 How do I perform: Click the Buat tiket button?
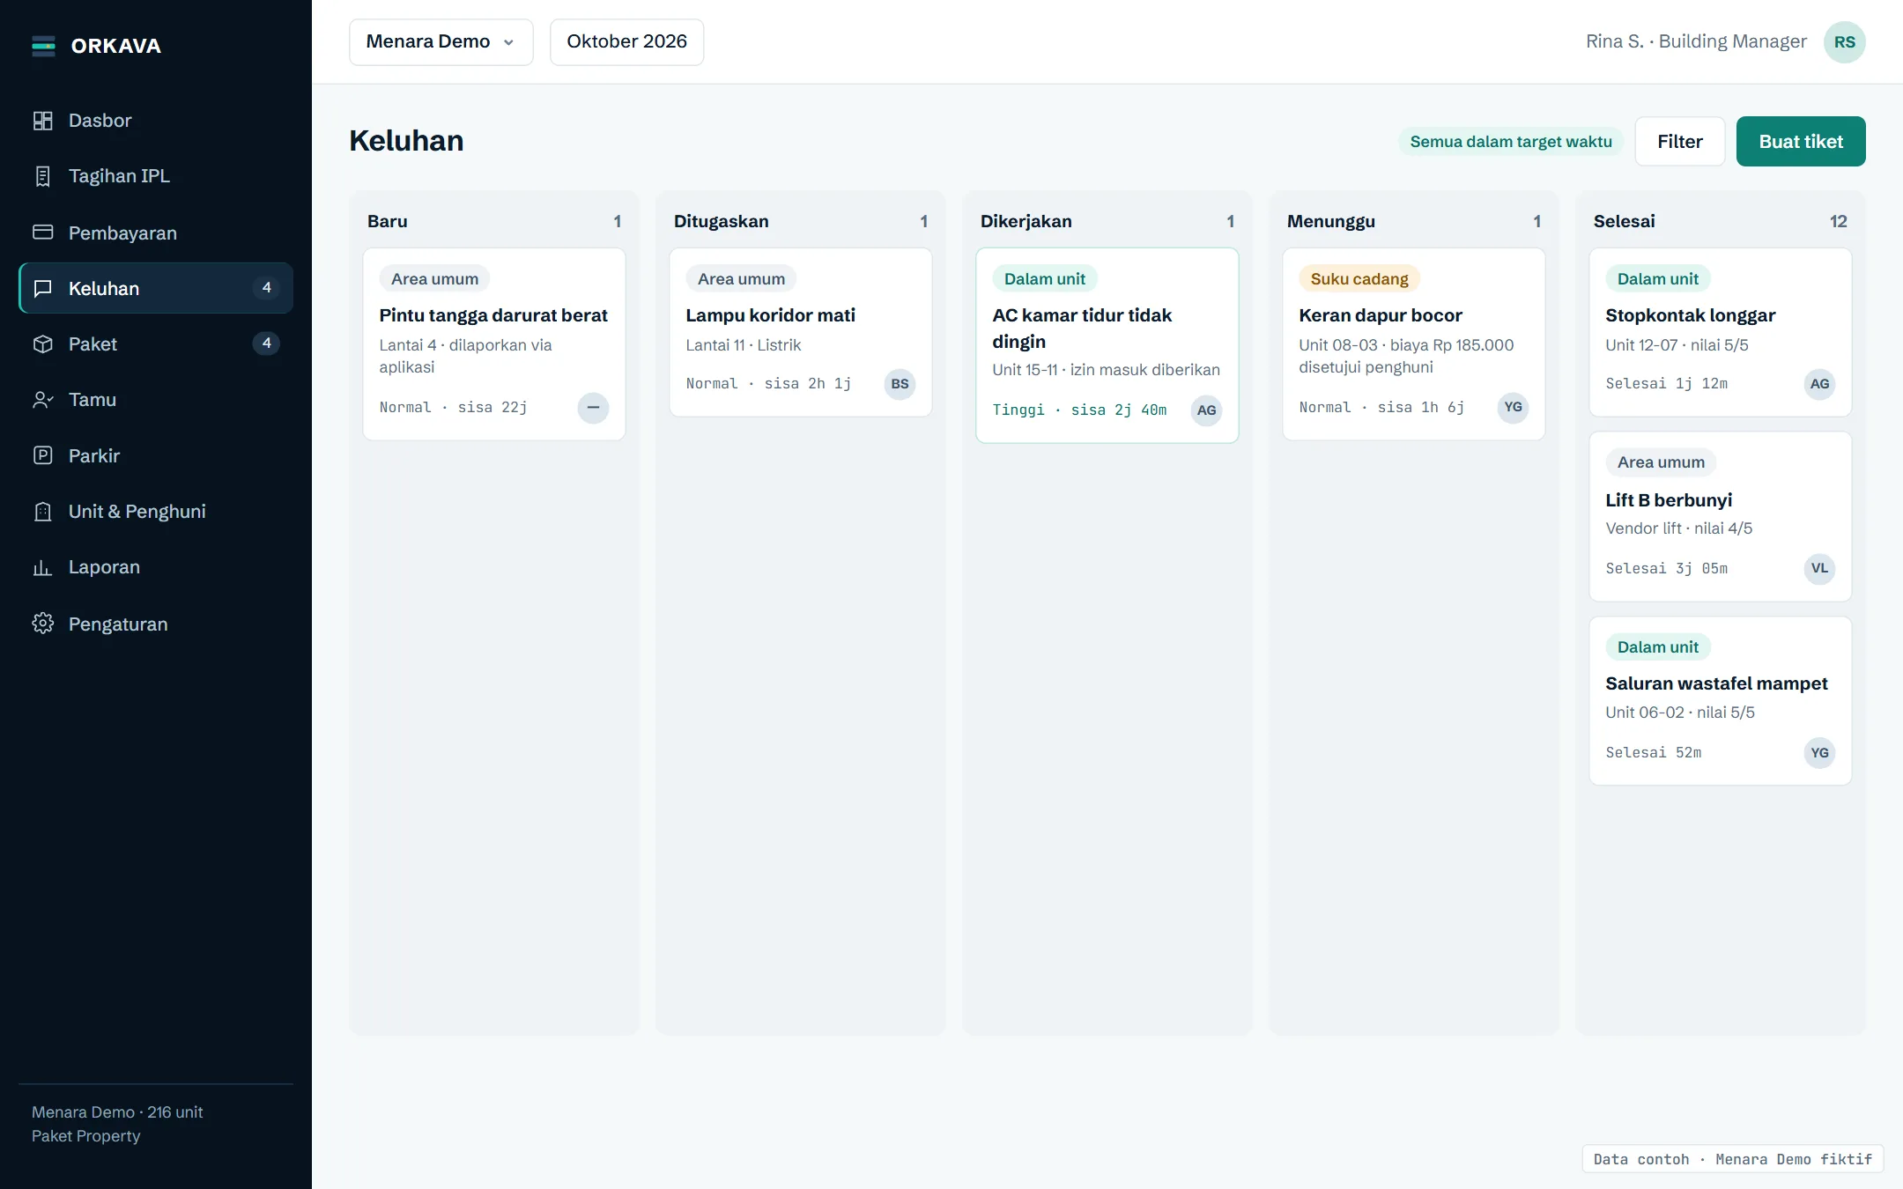tap(1800, 142)
